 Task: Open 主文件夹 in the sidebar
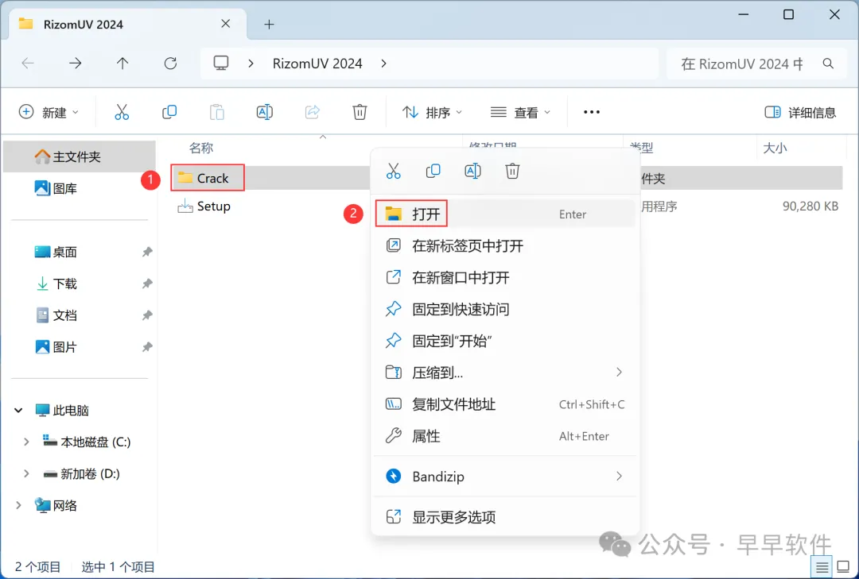[x=80, y=156]
